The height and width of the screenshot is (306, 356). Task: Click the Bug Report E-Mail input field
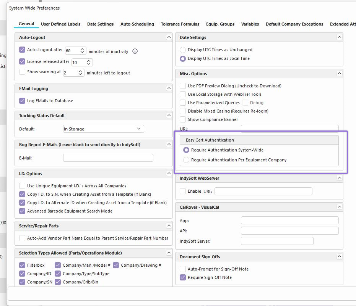[x=108, y=158]
